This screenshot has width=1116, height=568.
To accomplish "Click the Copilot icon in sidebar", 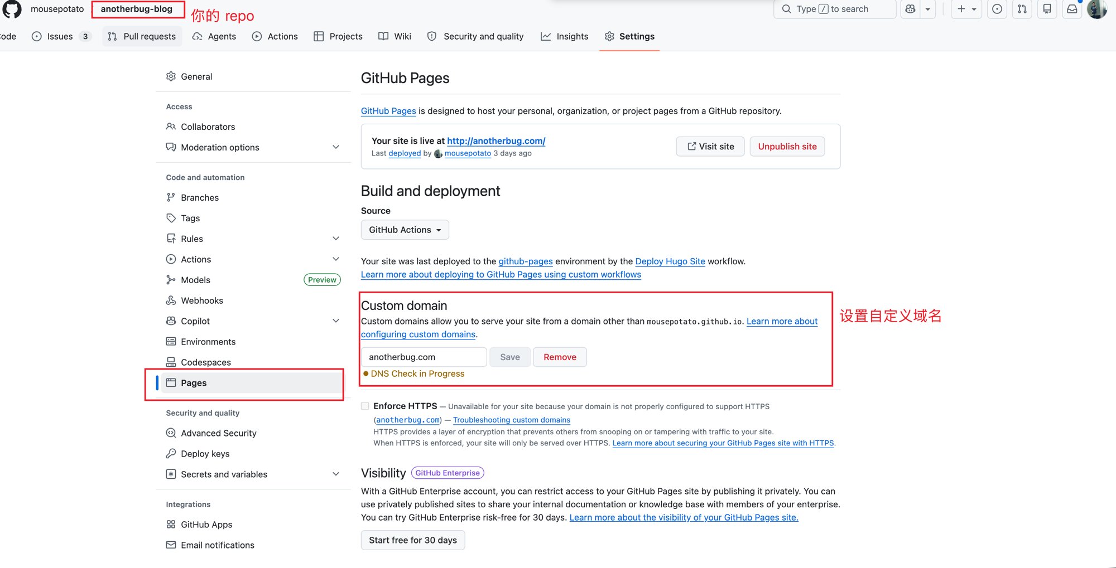I will pyautogui.click(x=171, y=321).
